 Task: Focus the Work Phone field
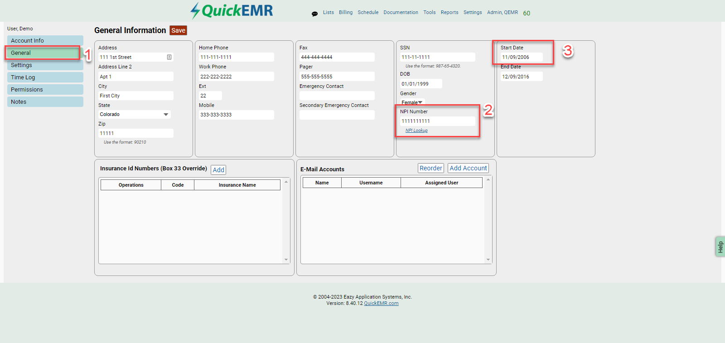pyautogui.click(x=237, y=77)
